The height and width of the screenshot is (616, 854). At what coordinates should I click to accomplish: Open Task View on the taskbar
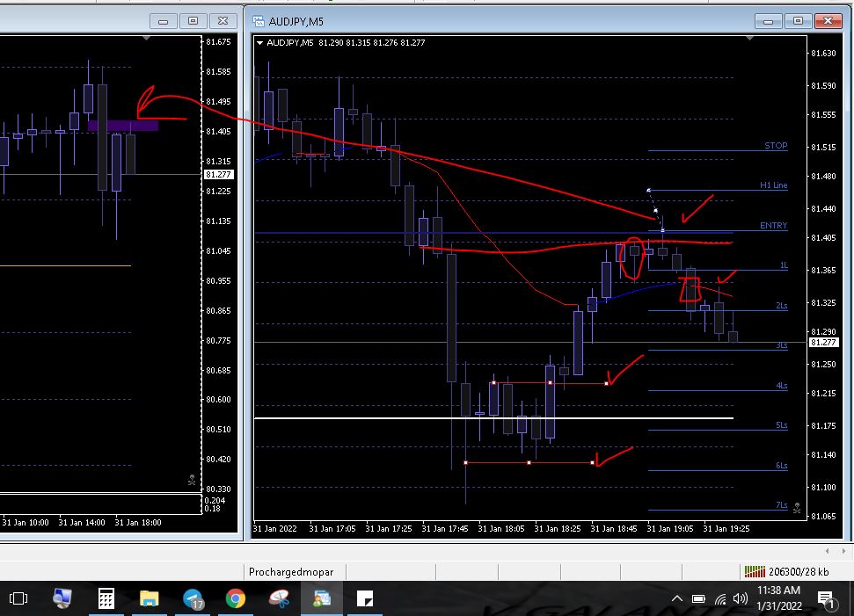(18, 598)
